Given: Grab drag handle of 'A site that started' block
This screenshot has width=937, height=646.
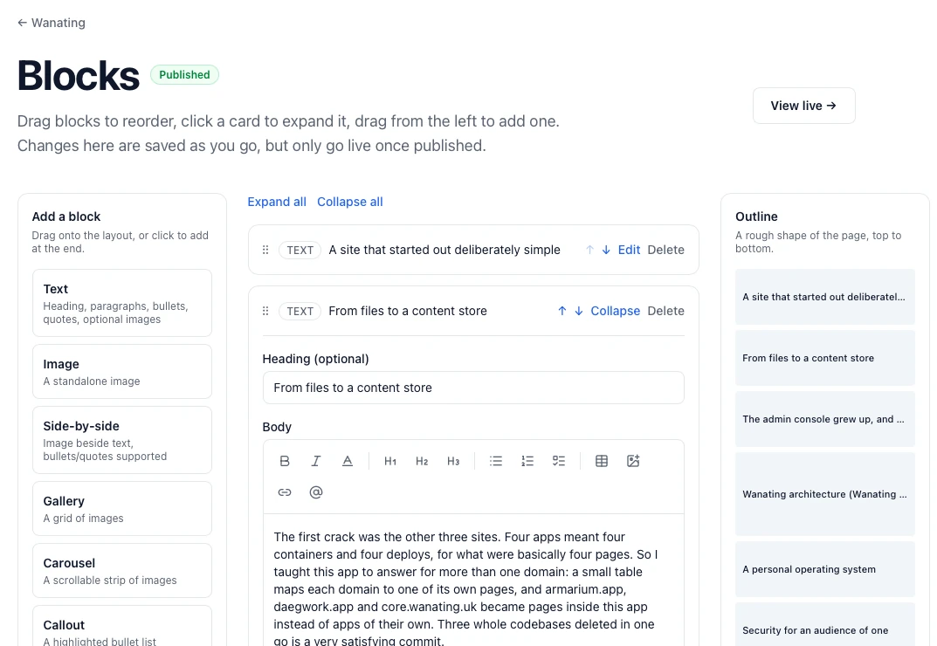Looking at the screenshot, I should [265, 250].
